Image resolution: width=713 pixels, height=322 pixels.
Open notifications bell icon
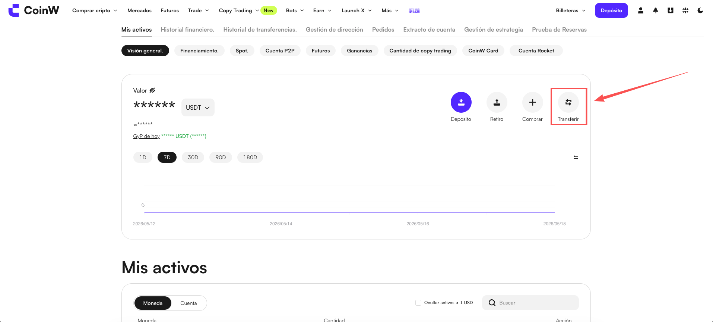pos(656,10)
